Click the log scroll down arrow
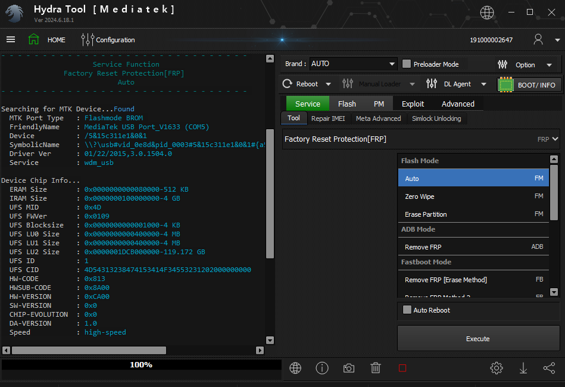Viewport: 565px width, 387px height. click(270, 340)
